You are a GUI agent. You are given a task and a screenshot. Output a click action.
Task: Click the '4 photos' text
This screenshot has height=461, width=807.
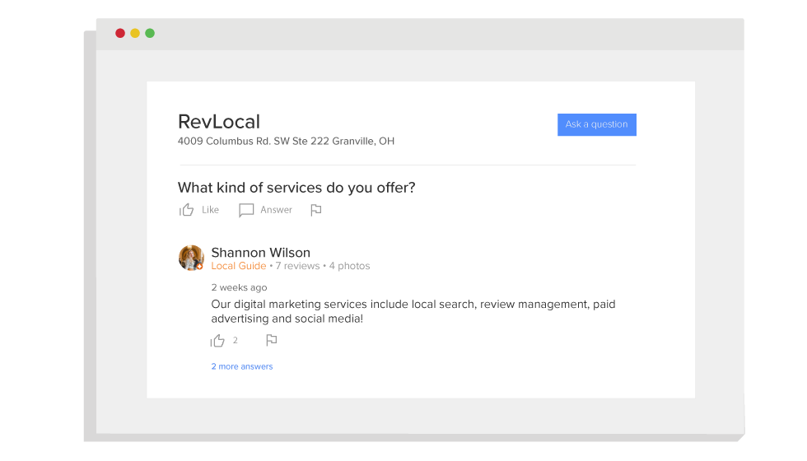pyautogui.click(x=349, y=266)
